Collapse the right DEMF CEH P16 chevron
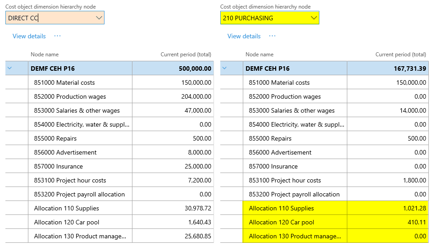This screenshot has width=432, height=246. [x=224, y=68]
